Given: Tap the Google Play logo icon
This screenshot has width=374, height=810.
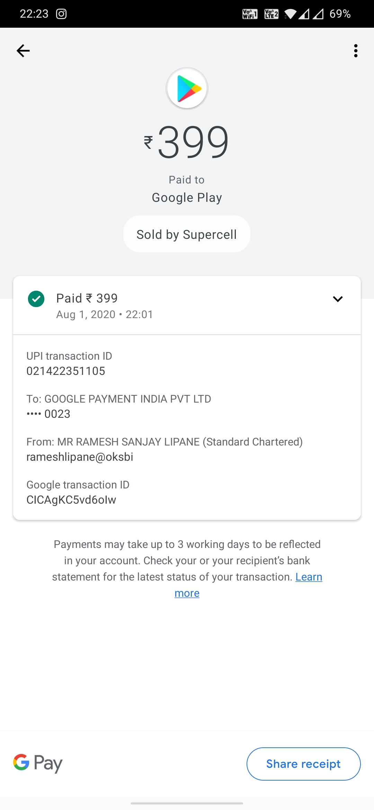Looking at the screenshot, I should pos(187,89).
